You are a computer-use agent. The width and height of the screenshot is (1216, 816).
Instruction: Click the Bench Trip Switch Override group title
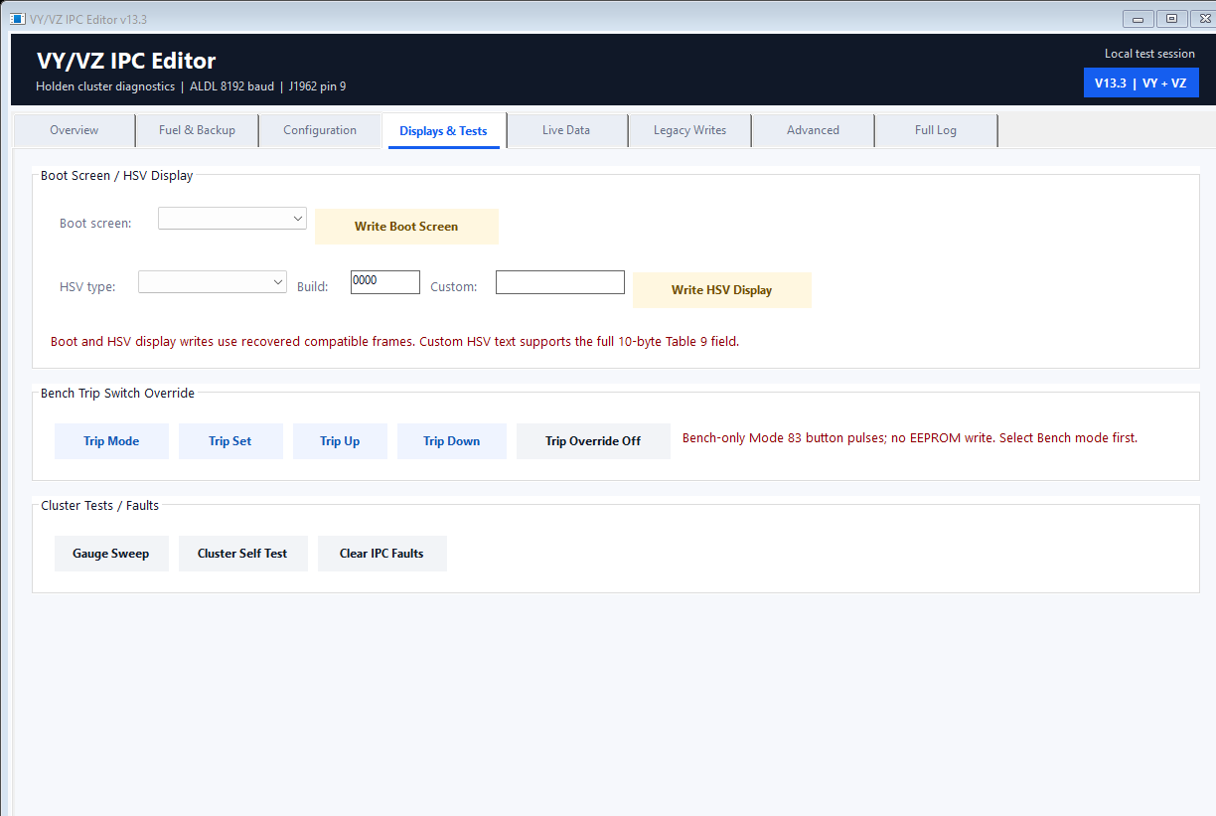pos(117,393)
